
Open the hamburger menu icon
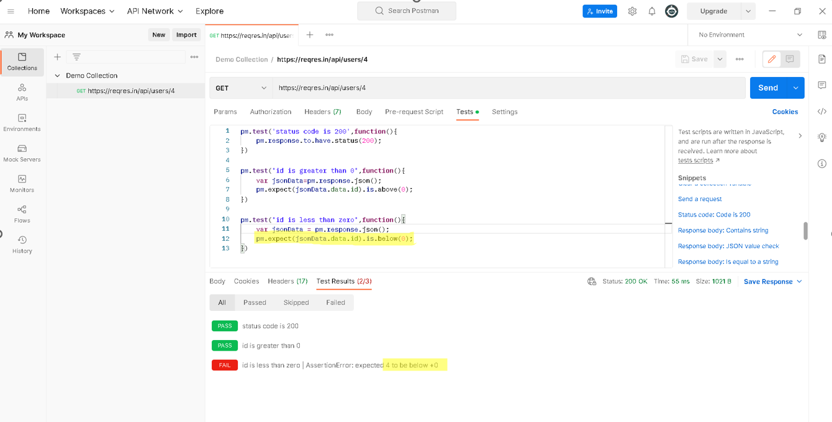tap(11, 11)
